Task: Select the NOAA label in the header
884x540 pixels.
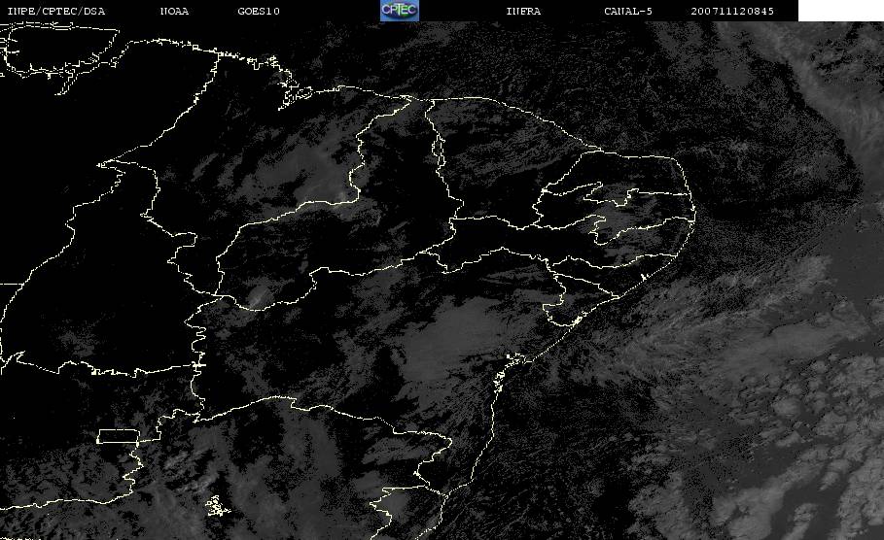Action: click(x=174, y=11)
